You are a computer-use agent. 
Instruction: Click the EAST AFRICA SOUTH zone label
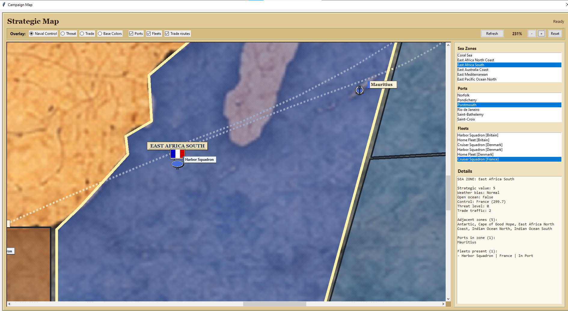click(177, 146)
